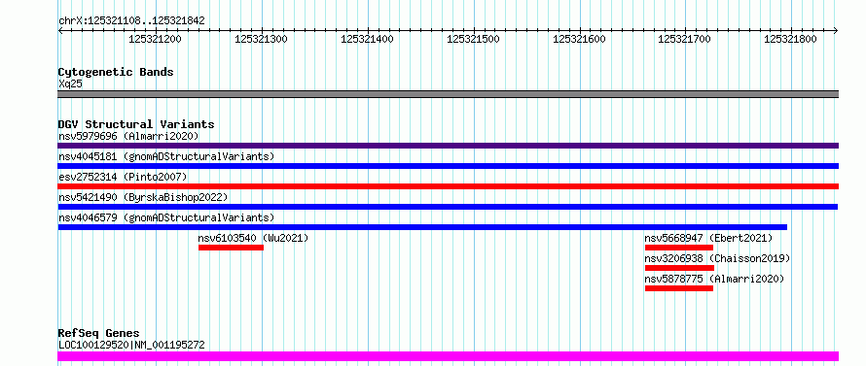Click the 125321300 ruler position

point(261,39)
